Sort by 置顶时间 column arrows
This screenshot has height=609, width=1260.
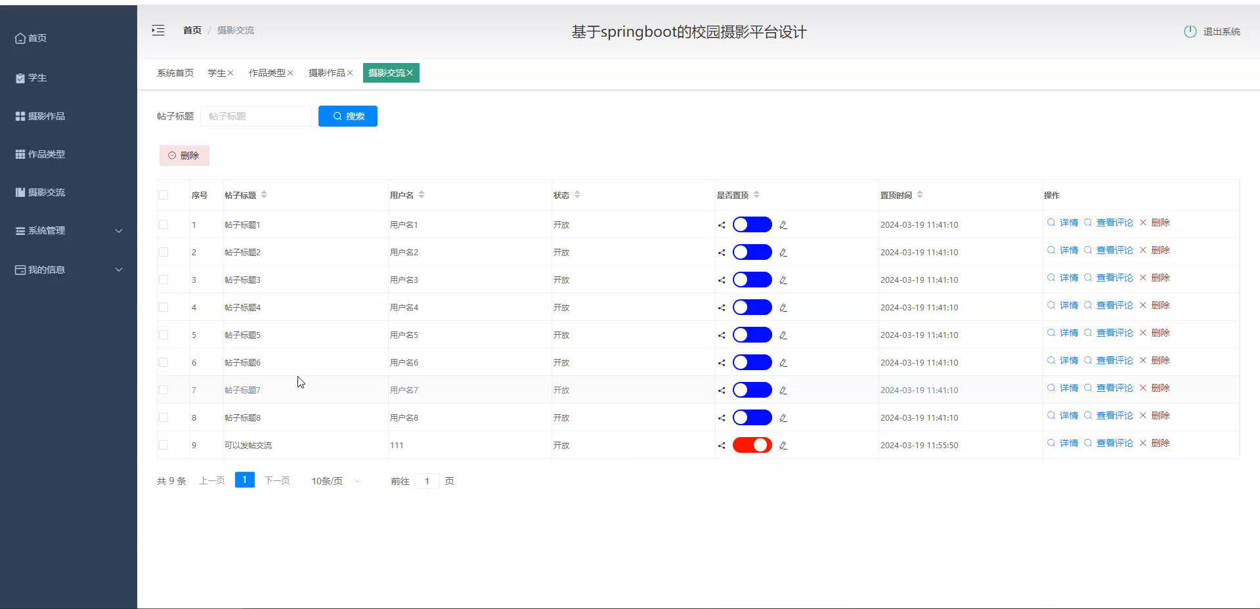pyautogui.click(x=920, y=195)
